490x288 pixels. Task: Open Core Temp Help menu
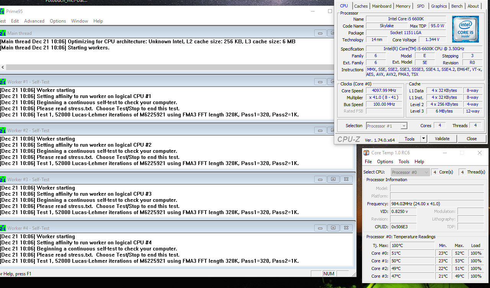click(x=419, y=162)
